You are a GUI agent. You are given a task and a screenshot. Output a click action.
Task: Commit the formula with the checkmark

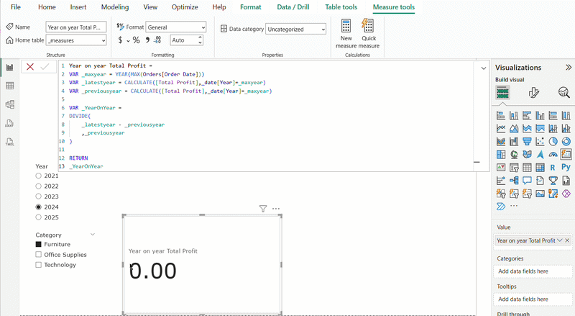pos(45,67)
